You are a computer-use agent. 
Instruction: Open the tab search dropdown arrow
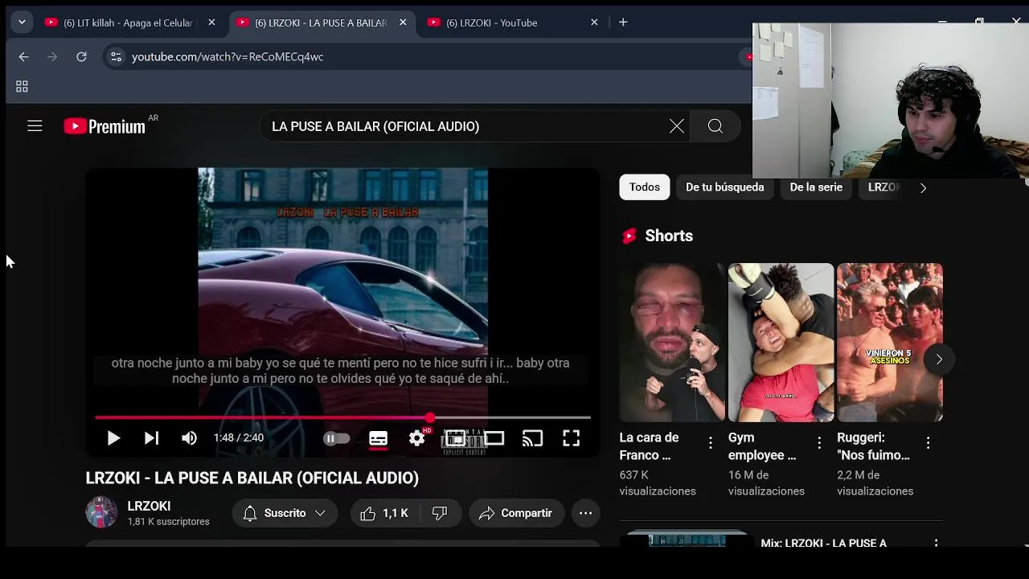(22, 23)
